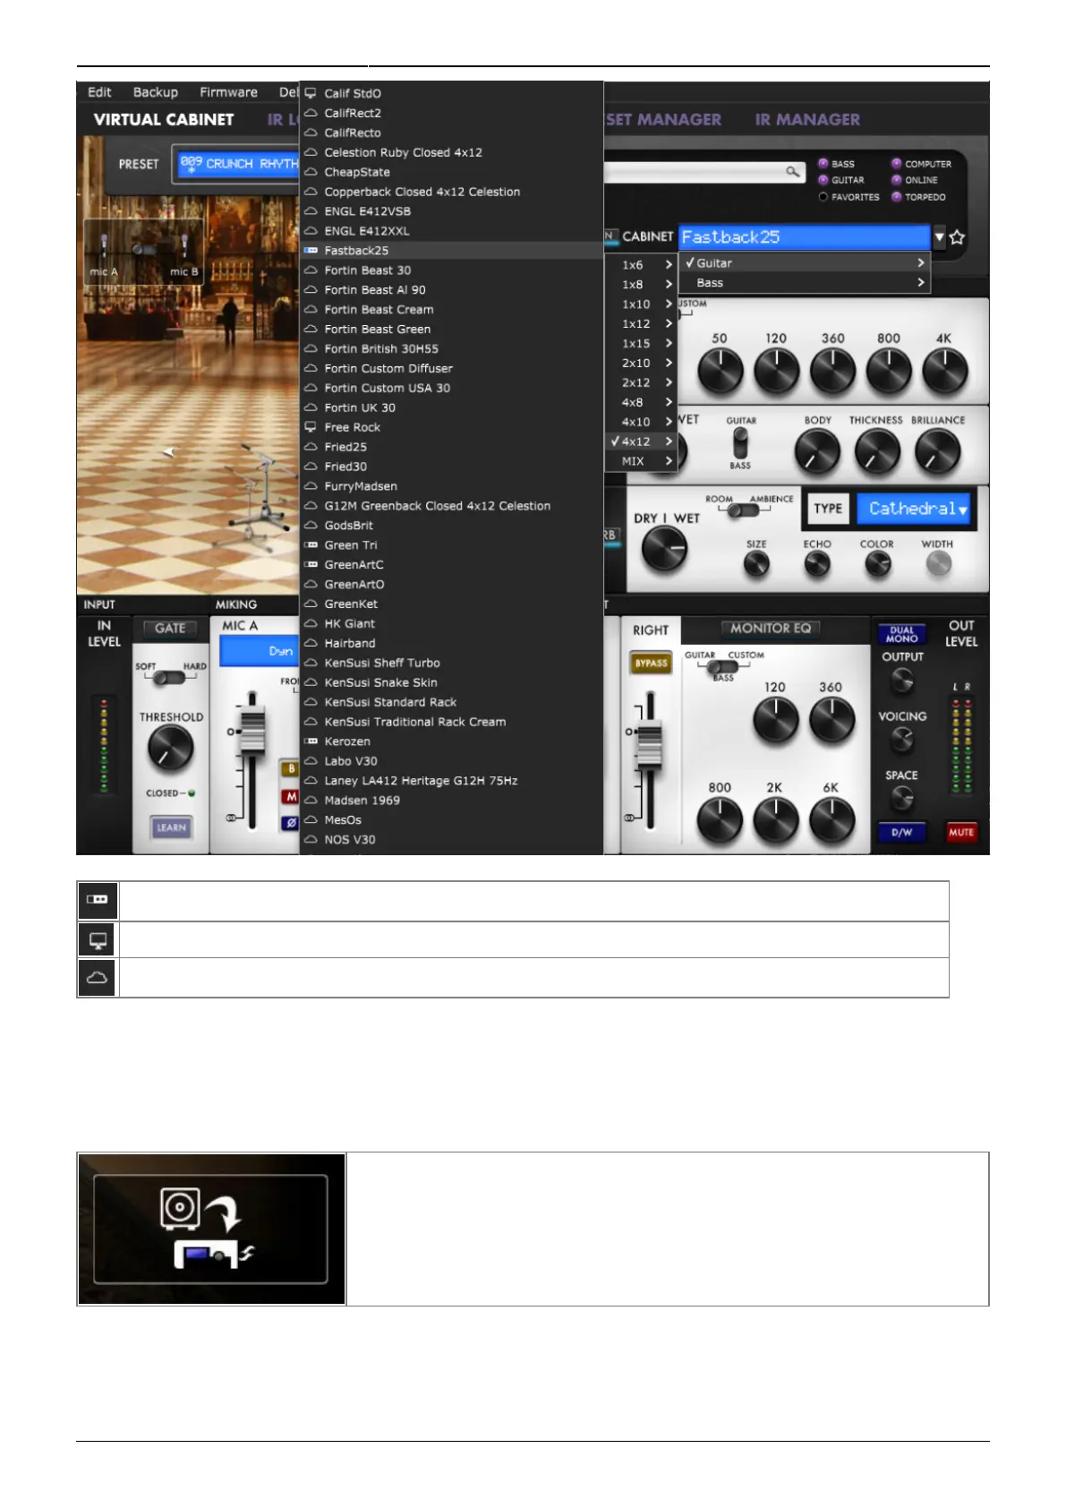Click the DRY/WET reverb knob
This screenshot has width=1066, height=1508.
point(664,549)
